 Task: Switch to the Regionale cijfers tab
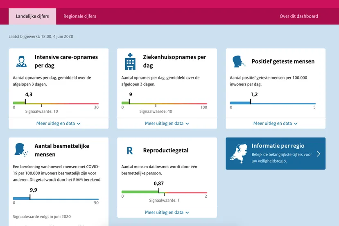pos(80,16)
